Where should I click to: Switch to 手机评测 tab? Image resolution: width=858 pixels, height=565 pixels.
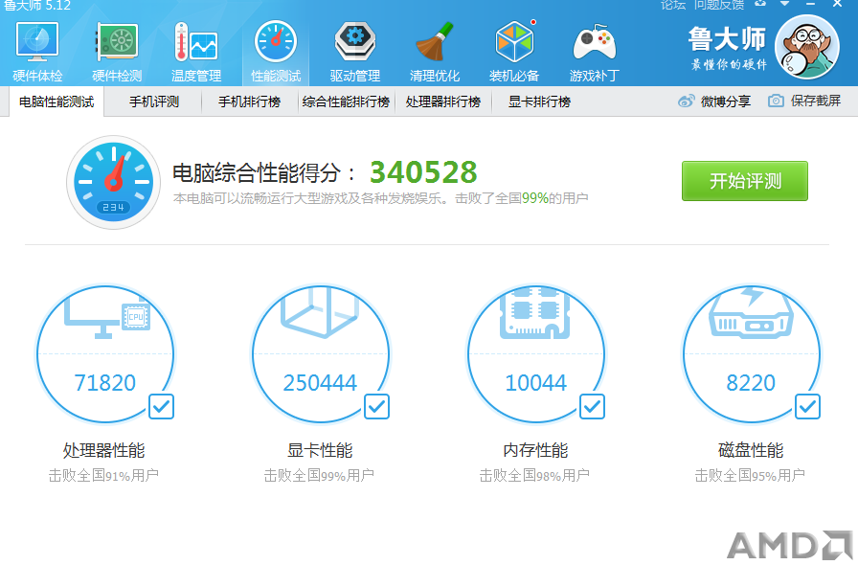click(x=154, y=102)
